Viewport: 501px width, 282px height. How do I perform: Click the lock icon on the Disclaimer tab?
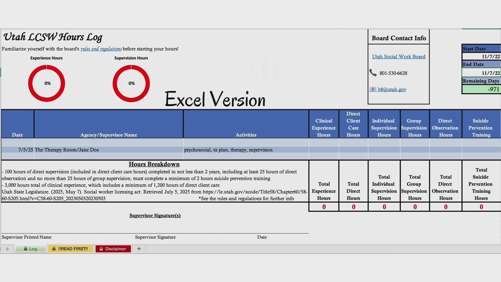click(x=101, y=249)
